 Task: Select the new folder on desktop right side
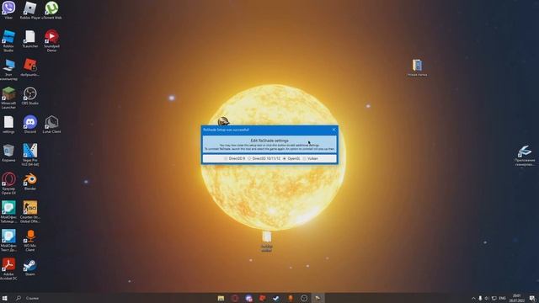tap(417, 67)
